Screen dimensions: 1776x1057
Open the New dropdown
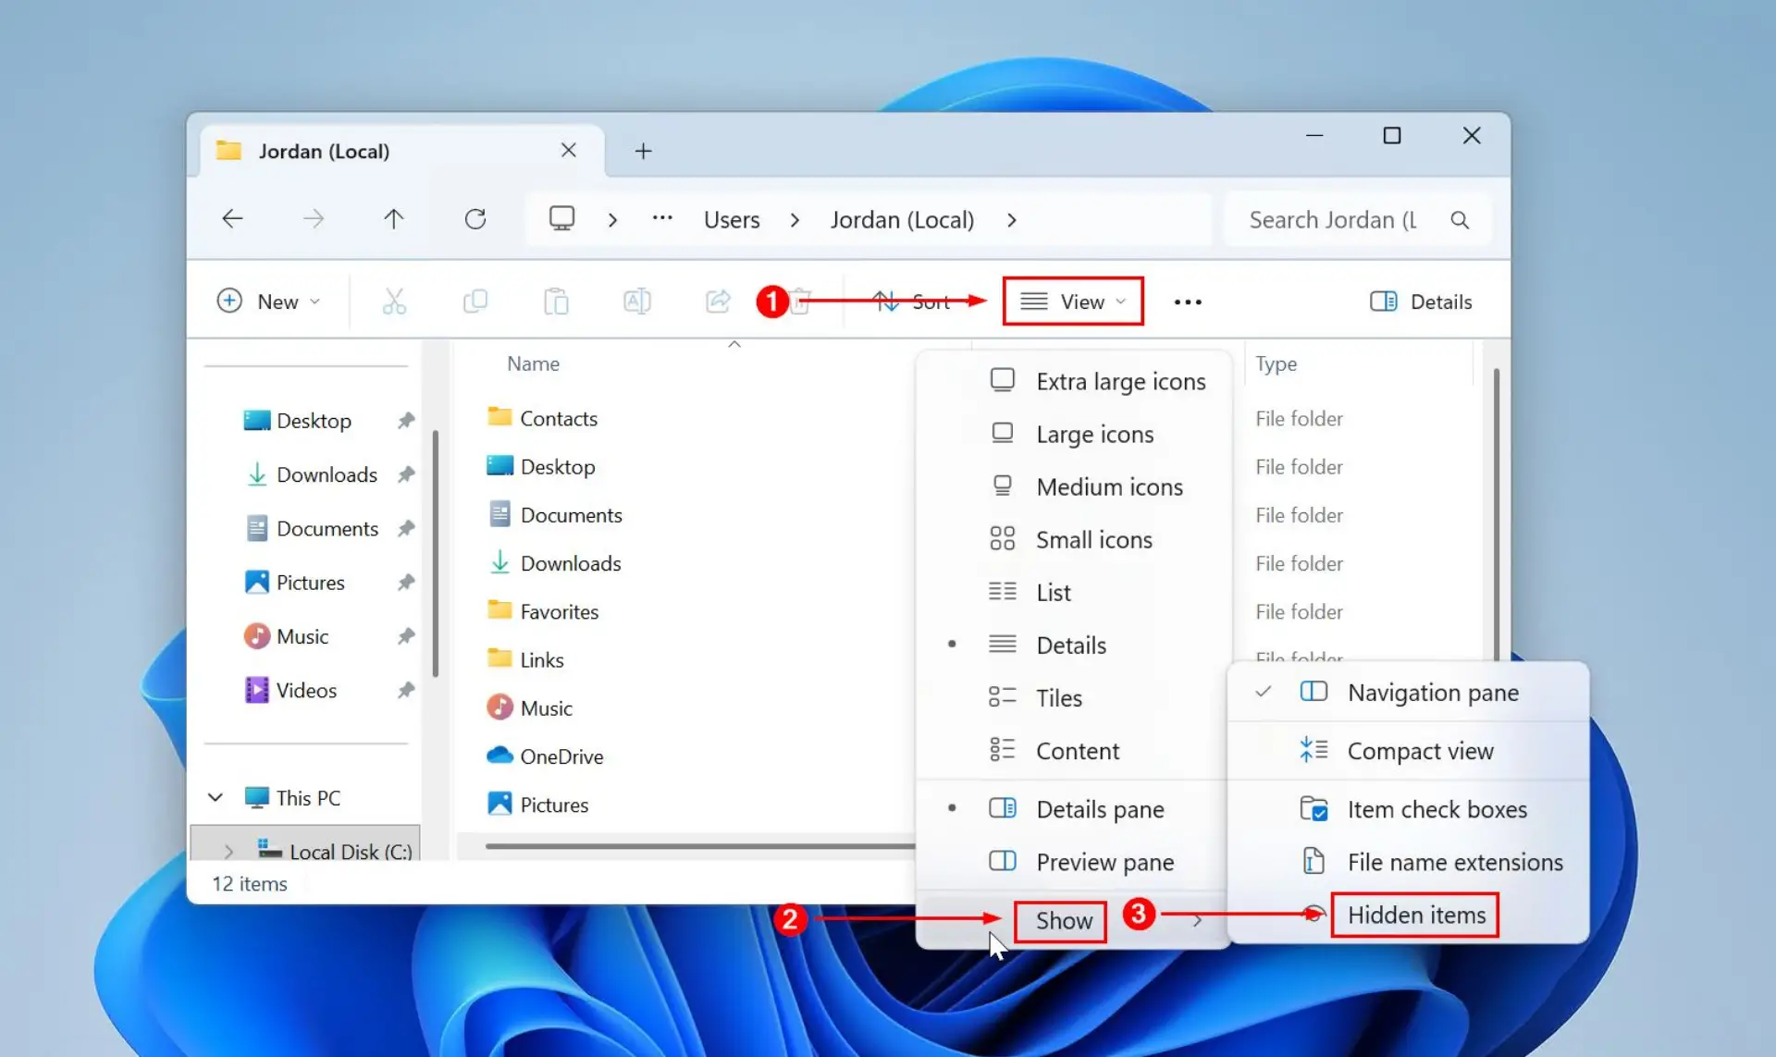[268, 301]
